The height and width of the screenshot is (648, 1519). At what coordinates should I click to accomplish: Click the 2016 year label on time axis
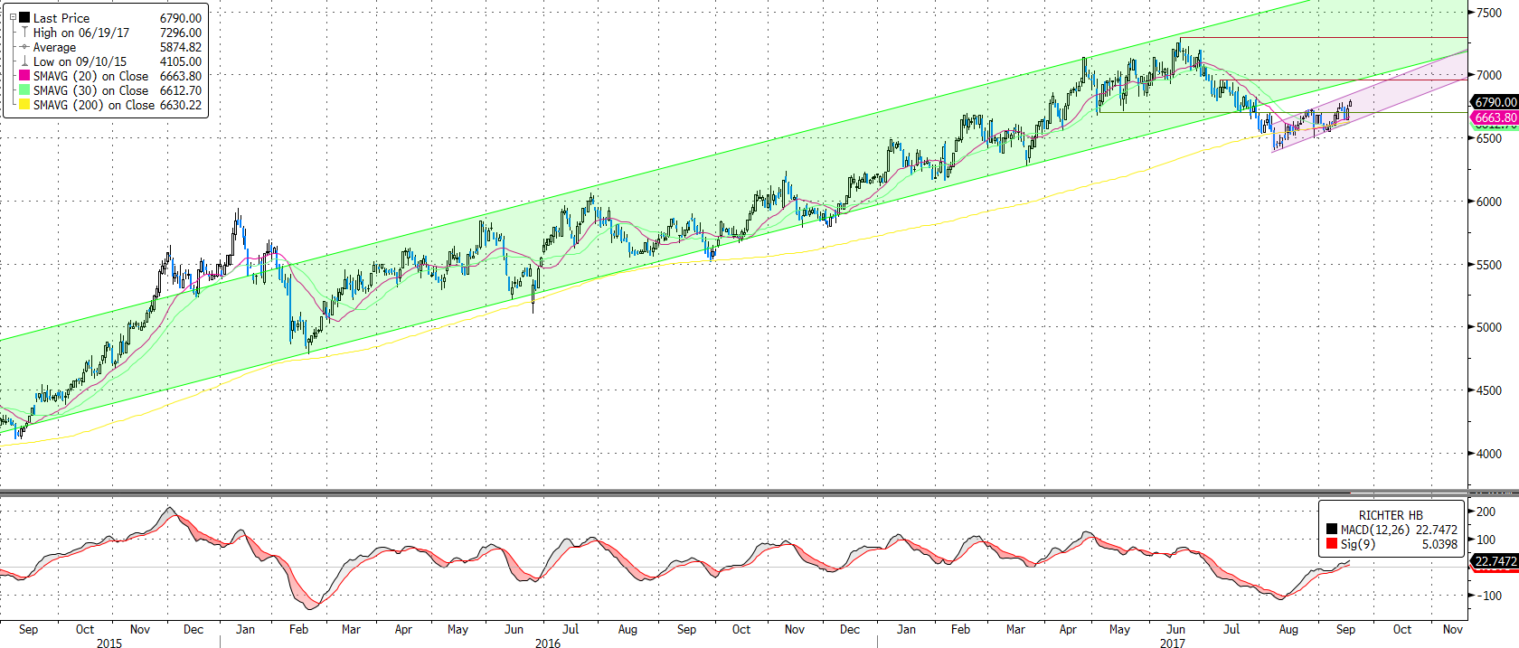(x=547, y=643)
